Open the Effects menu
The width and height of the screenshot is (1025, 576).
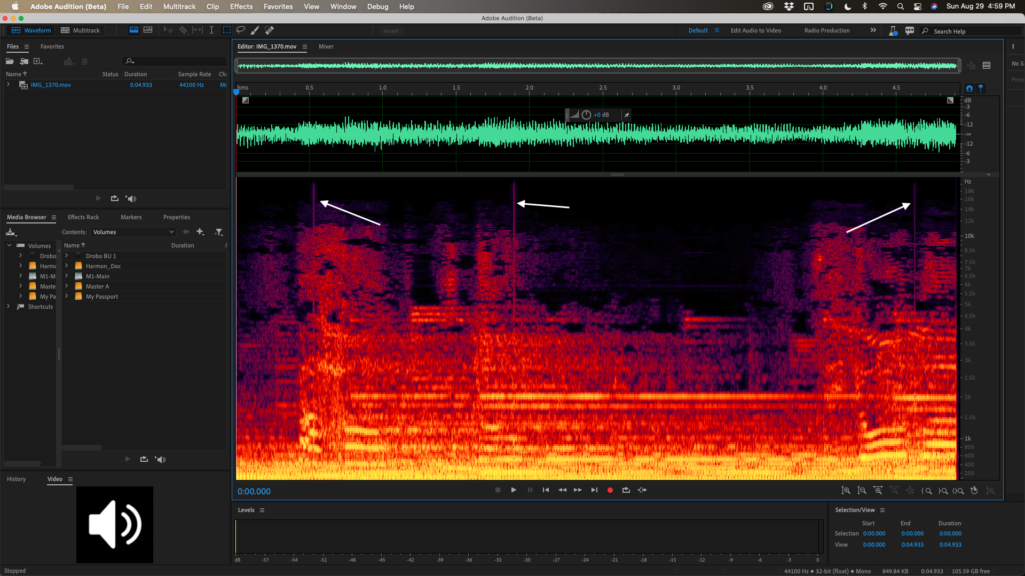tap(241, 6)
